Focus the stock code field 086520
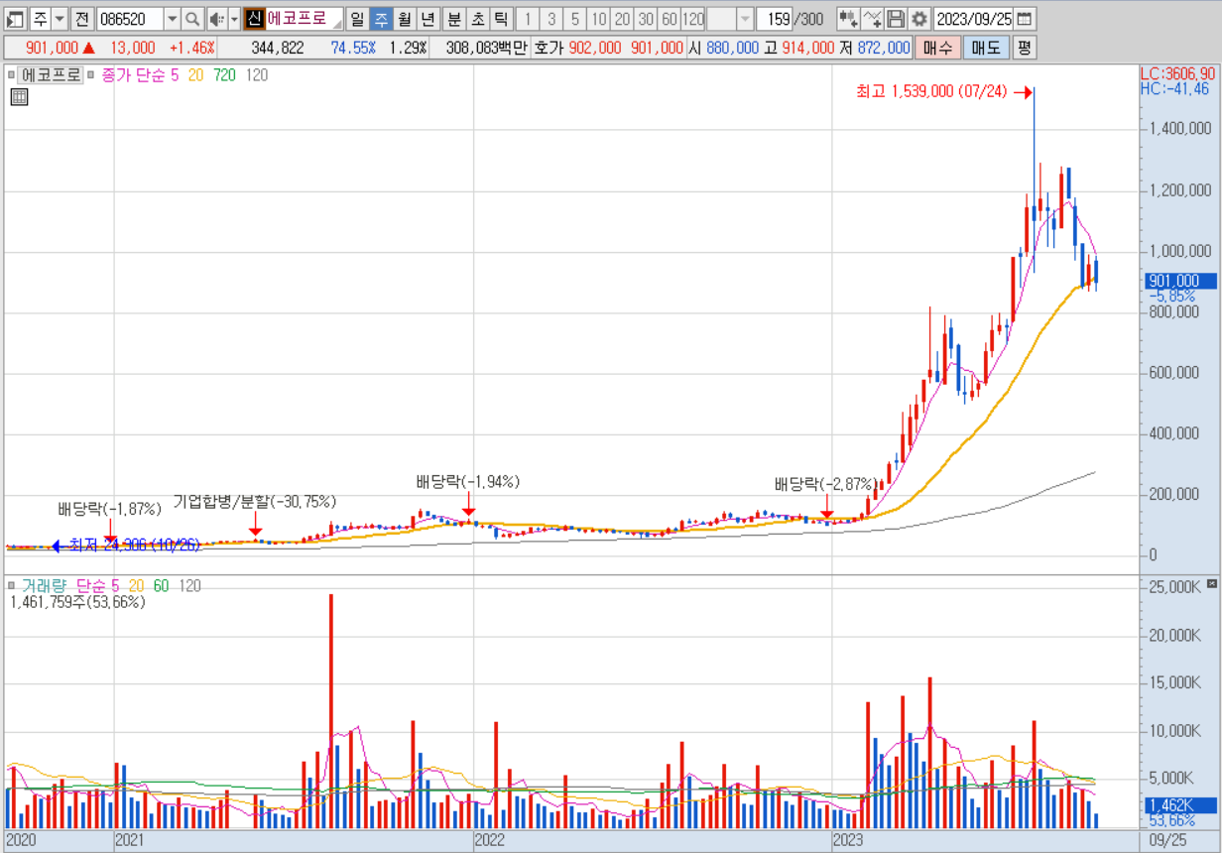 click(129, 19)
